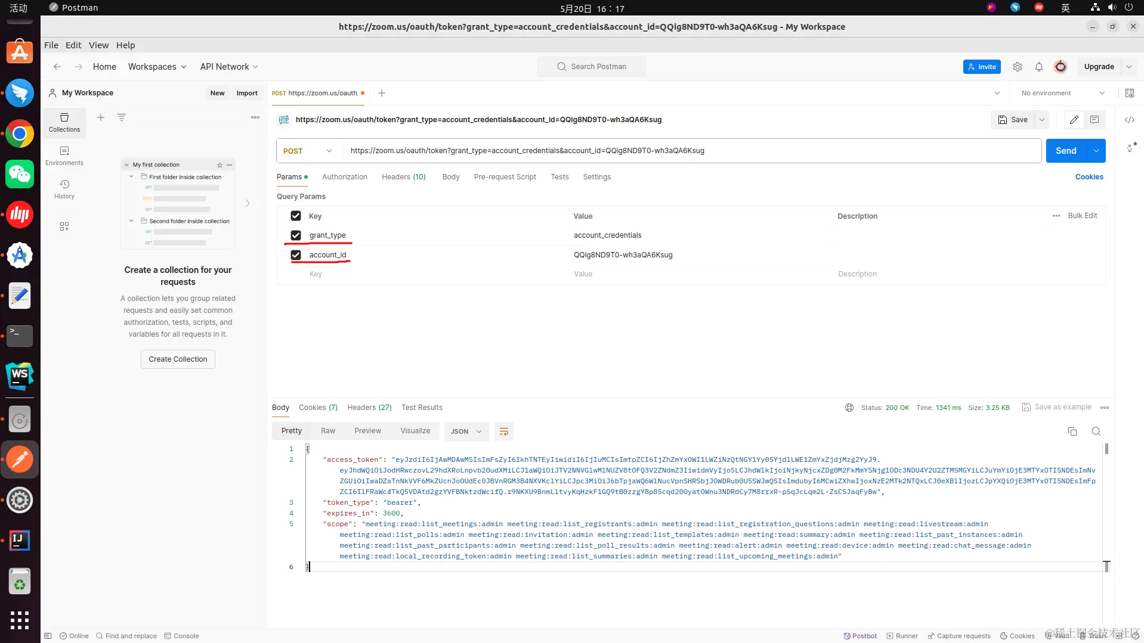Click the edit pencil icon

(1074, 120)
